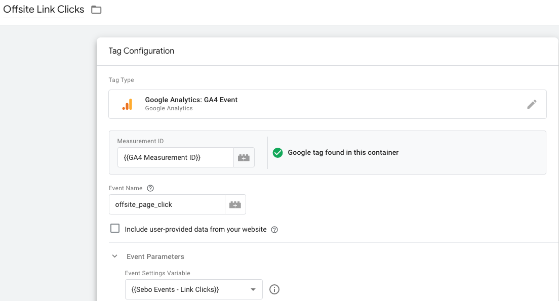Screen dimensions: 559x301
Task: Click Google tag found in this container
Action: click(x=343, y=152)
